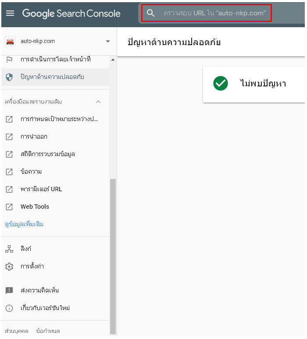
Task: Open การกำหนดเป้าหมายระหว่างป... item
Action: click(59, 119)
